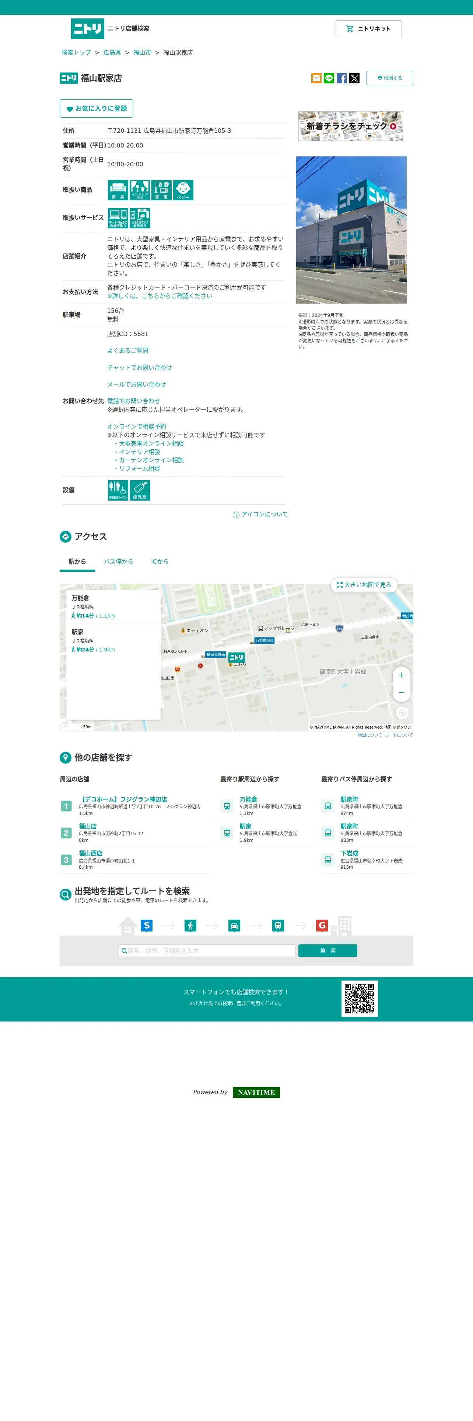
Task: Go to 検索トップ breadcrumb
Action: [x=76, y=52]
